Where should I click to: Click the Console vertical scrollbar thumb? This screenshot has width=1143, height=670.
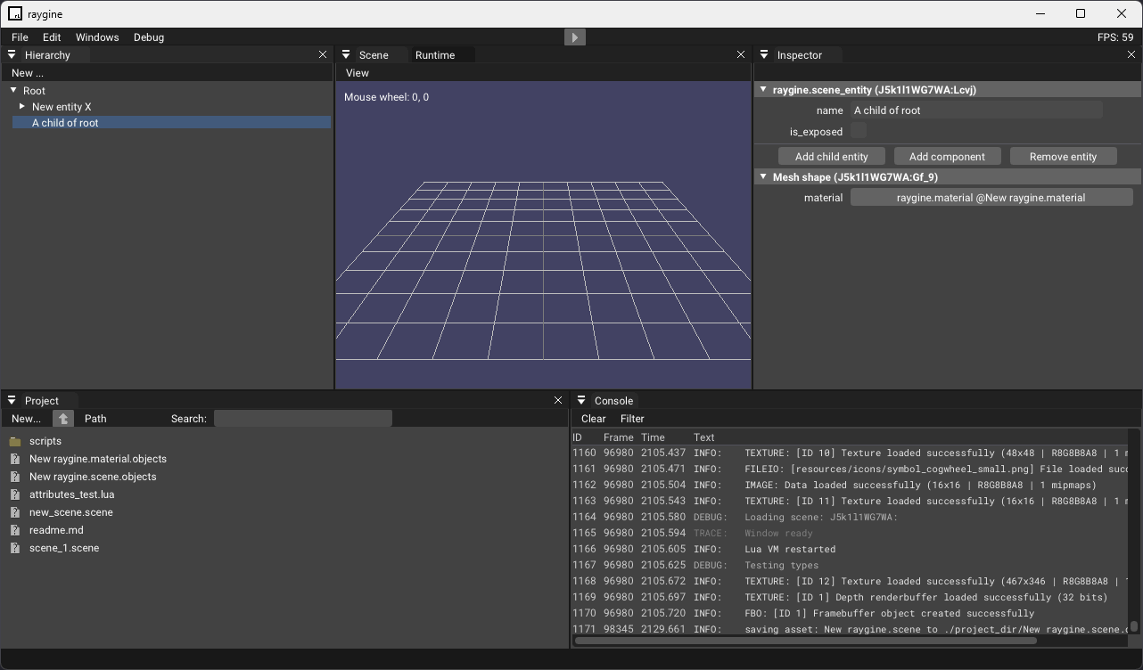point(1134,626)
